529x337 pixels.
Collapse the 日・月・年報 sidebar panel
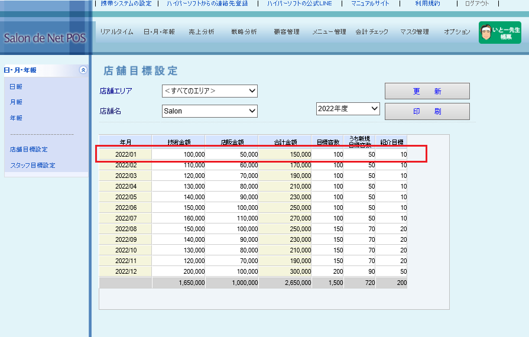click(x=83, y=70)
